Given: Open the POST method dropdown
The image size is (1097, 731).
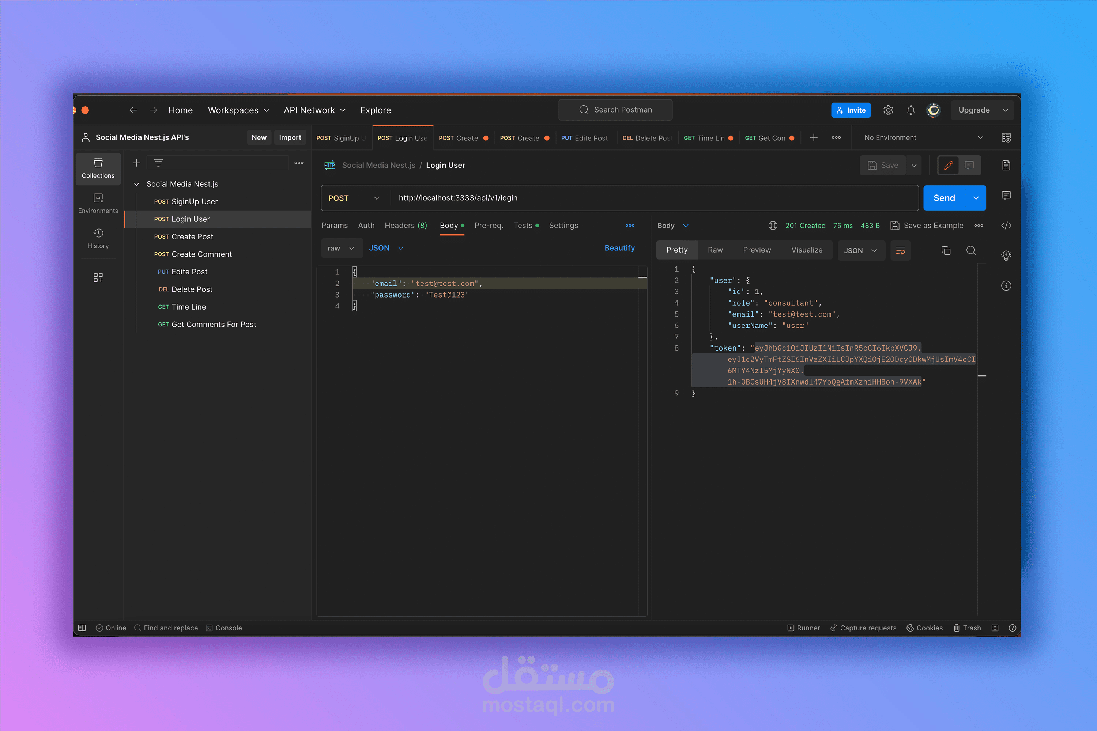Looking at the screenshot, I should (354, 198).
